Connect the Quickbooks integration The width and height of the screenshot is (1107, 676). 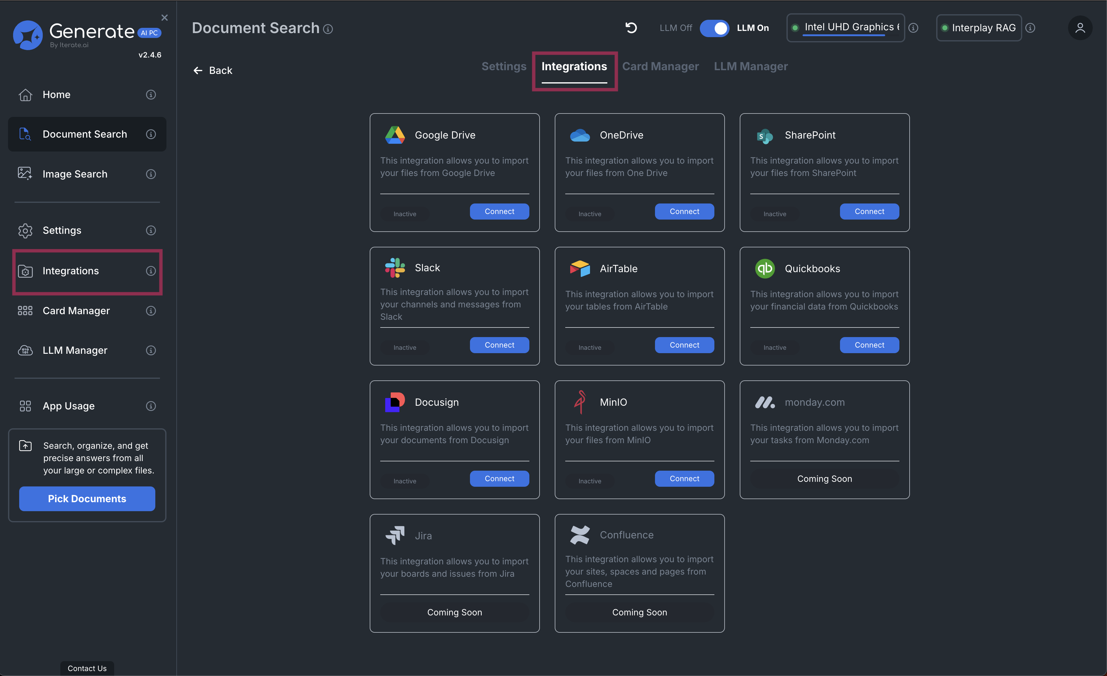869,345
